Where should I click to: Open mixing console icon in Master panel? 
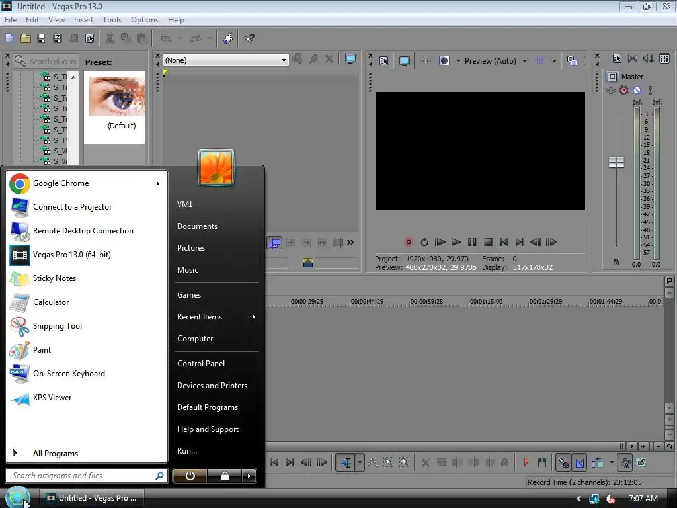tap(664, 58)
